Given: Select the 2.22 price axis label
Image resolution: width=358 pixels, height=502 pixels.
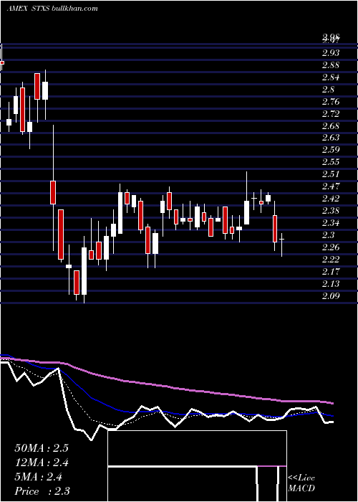Looking at the screenshot, I should tap(331, 259).
